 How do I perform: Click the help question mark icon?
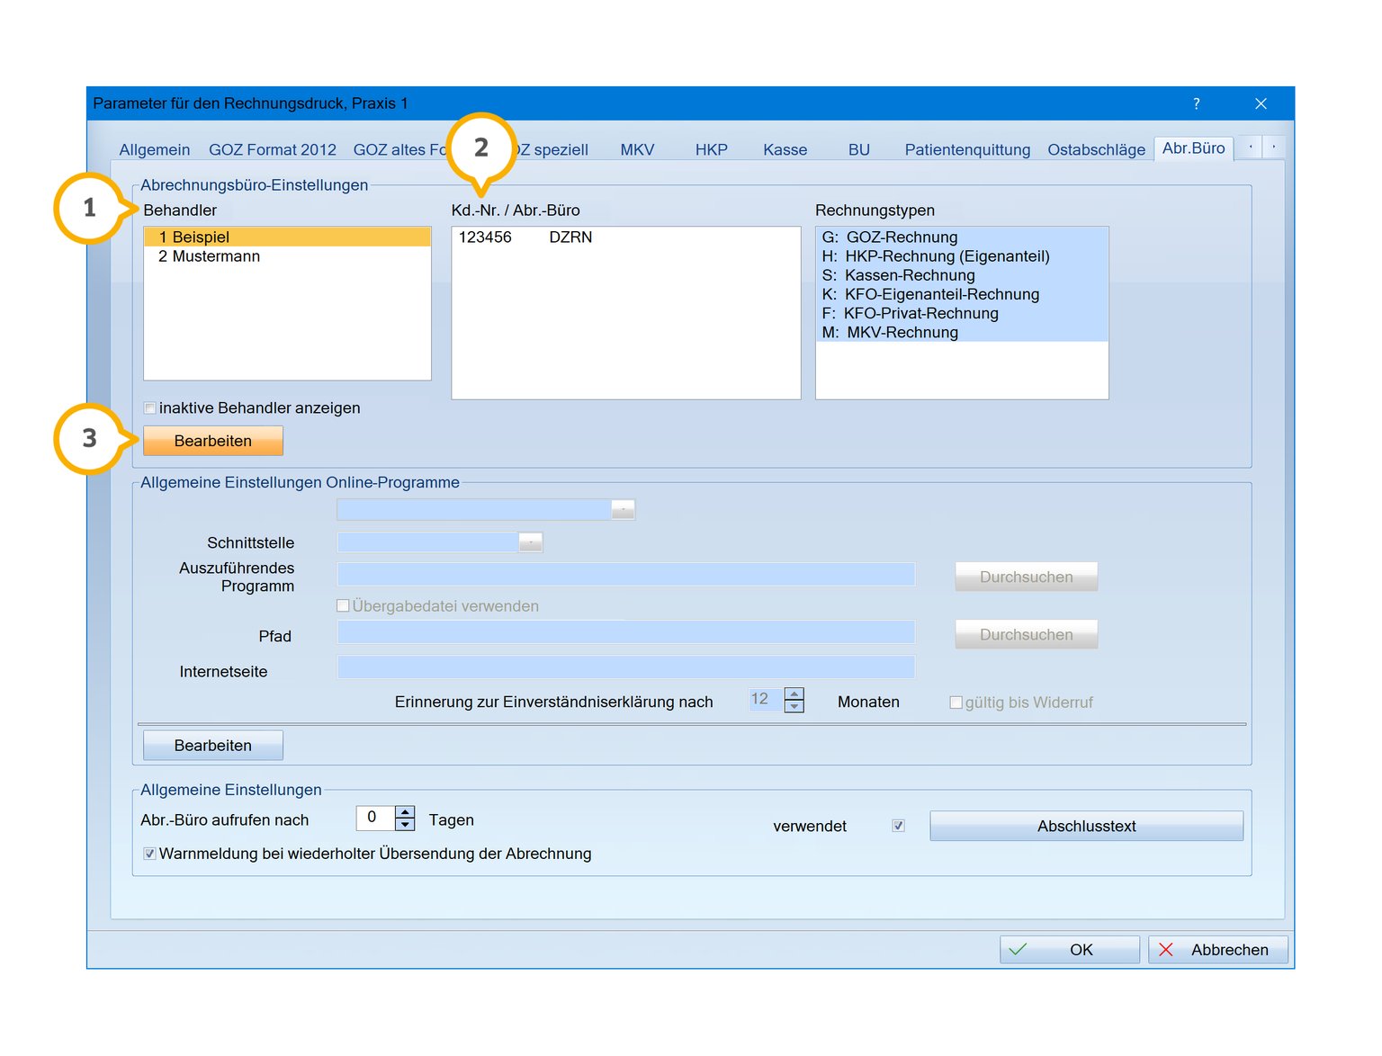pyautogui.click(x=1196, y=103)
